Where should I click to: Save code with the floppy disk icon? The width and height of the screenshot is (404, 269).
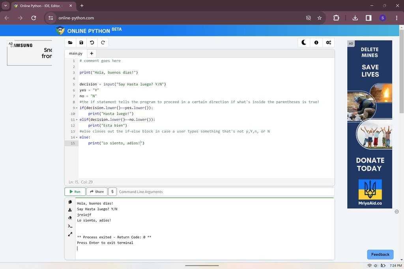point(81,43)
